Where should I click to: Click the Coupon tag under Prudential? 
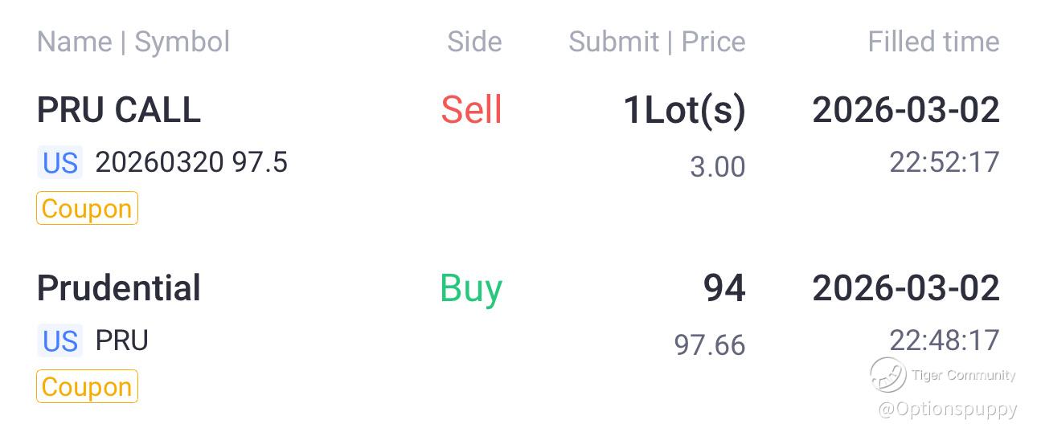(87, 387)
